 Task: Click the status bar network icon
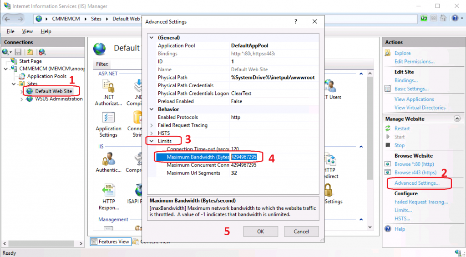459,252
